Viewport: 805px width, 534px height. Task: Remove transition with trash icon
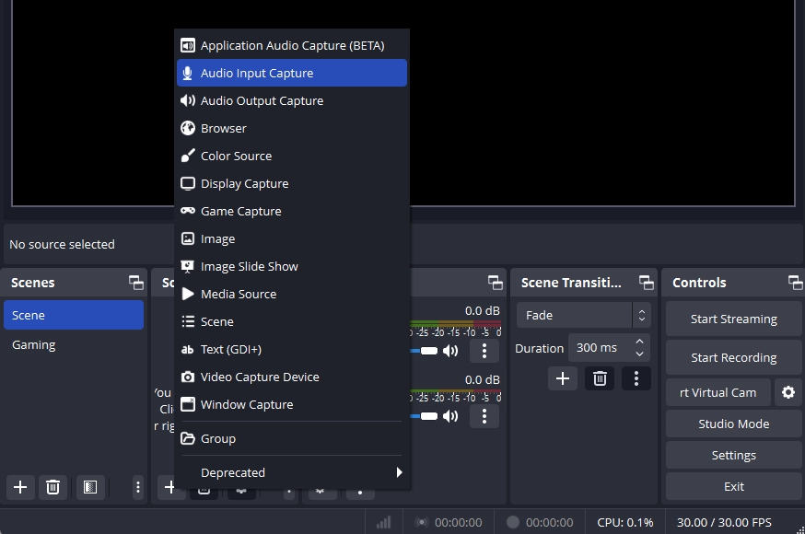(600, 378)
